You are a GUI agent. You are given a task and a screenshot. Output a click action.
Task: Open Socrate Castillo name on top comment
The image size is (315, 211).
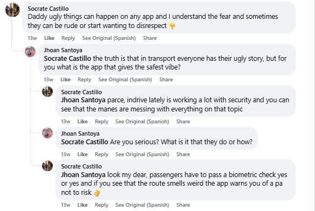coord(48,9)
